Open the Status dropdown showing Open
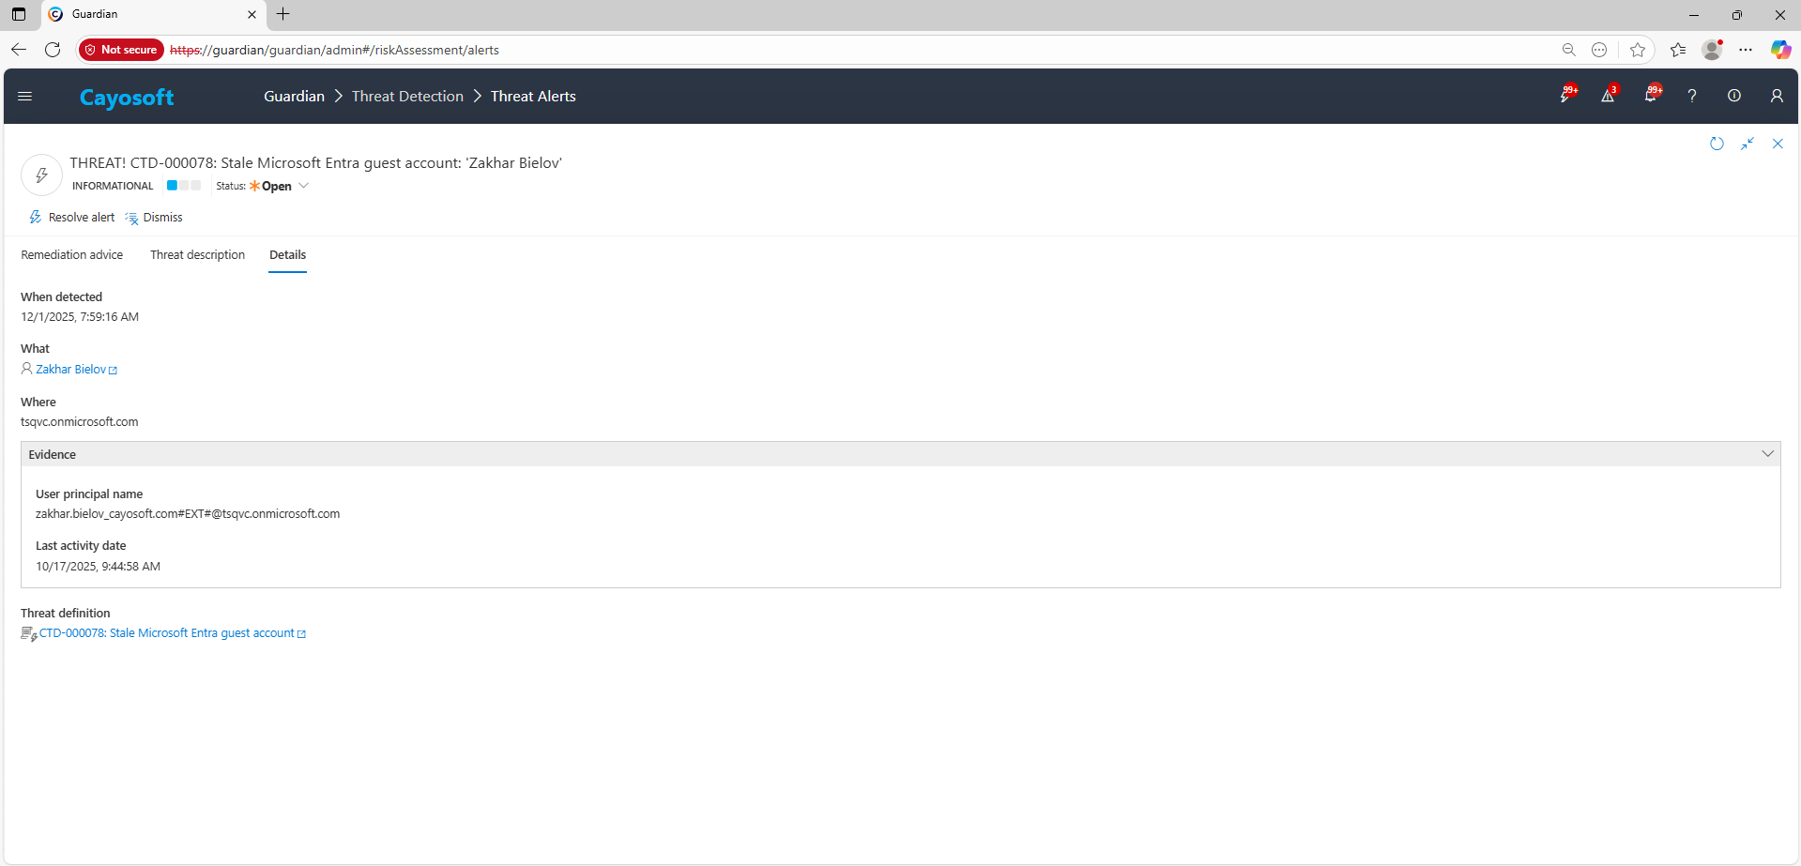This screenshot has width=1801, height=866. pos(305,186)
